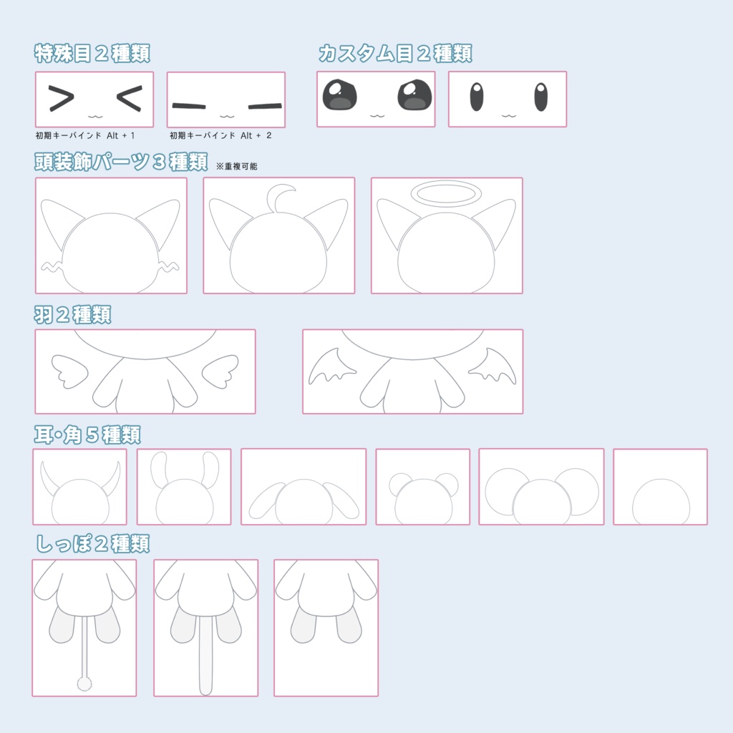Click the 耳・角5種類 heading
Viewport: 733px width, 733px height.
click(87, 435)
